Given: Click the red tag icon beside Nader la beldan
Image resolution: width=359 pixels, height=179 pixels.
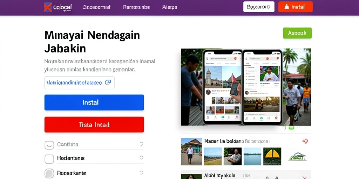Looking at the screenshot, I should point(305,141).
